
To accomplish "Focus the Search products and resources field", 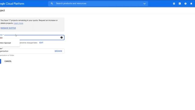I will tap(98, 3).
